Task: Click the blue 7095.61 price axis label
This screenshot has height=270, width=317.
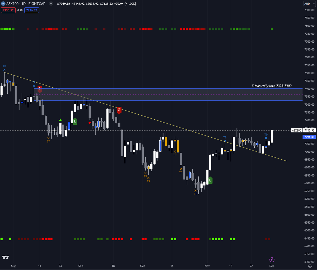Action: click(x=309, y=137)
